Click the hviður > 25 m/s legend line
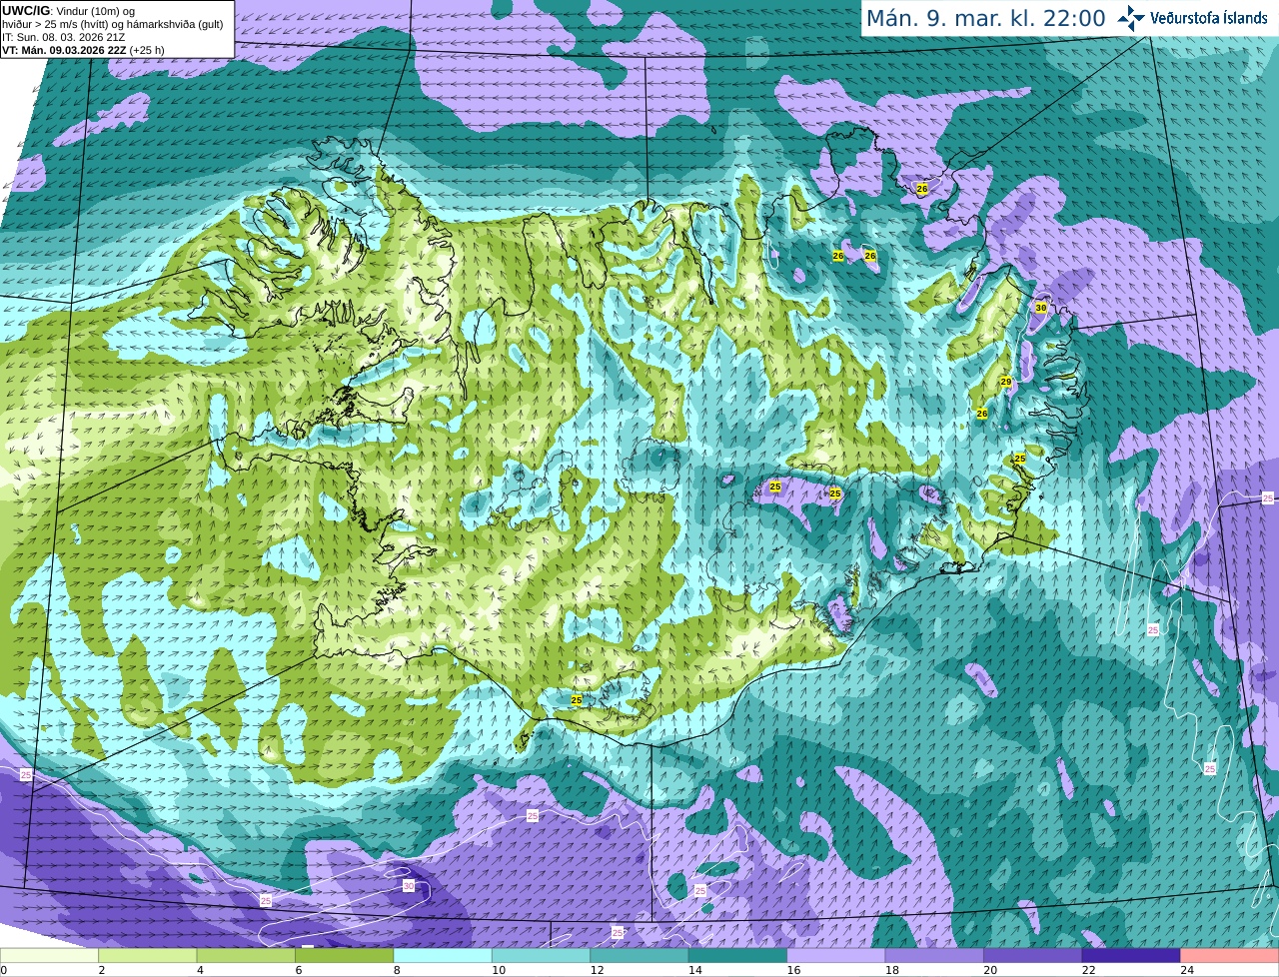The width and height of the screenshot is (1279, 977). click(x=113, y=24)
